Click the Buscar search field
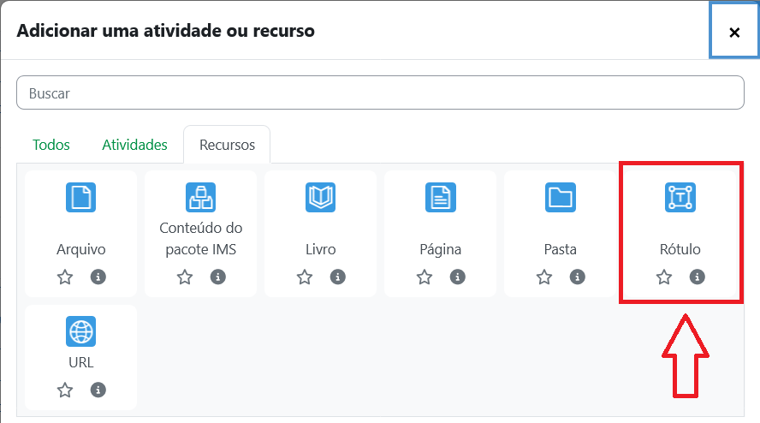The height and width of the screenshot is (423, 760). point(380,93)
